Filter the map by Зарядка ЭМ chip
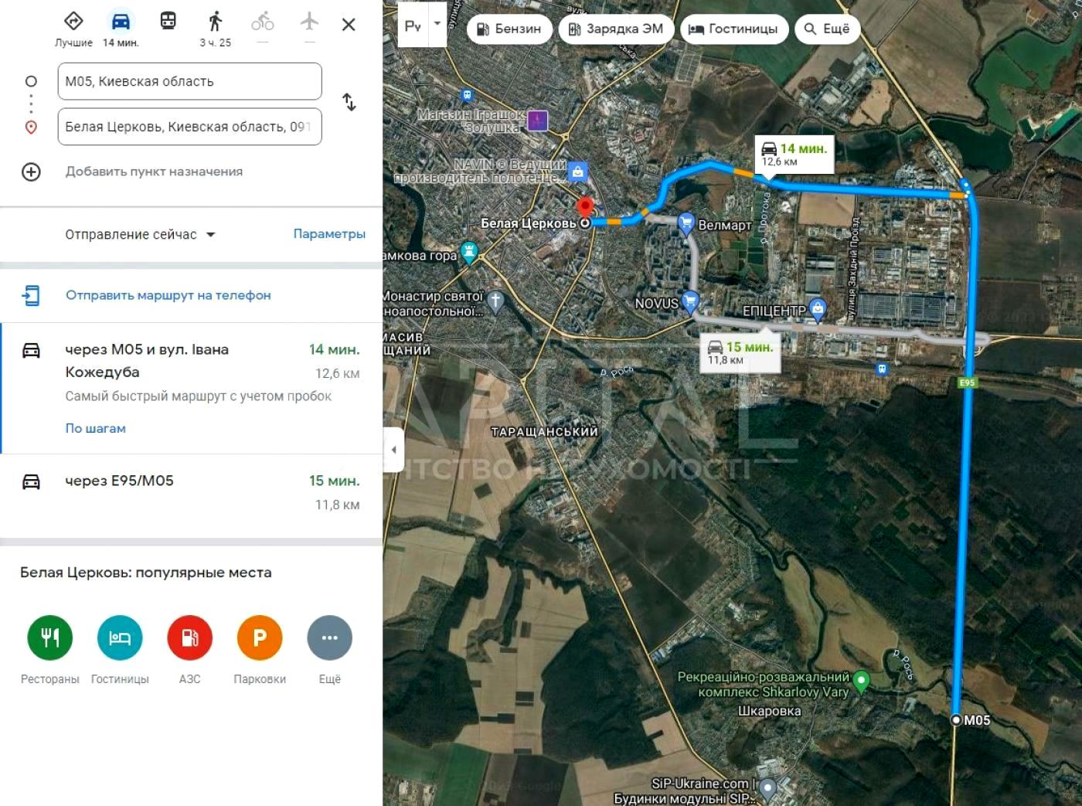Viewport: 1082px width, 806px height. [616, 29]
